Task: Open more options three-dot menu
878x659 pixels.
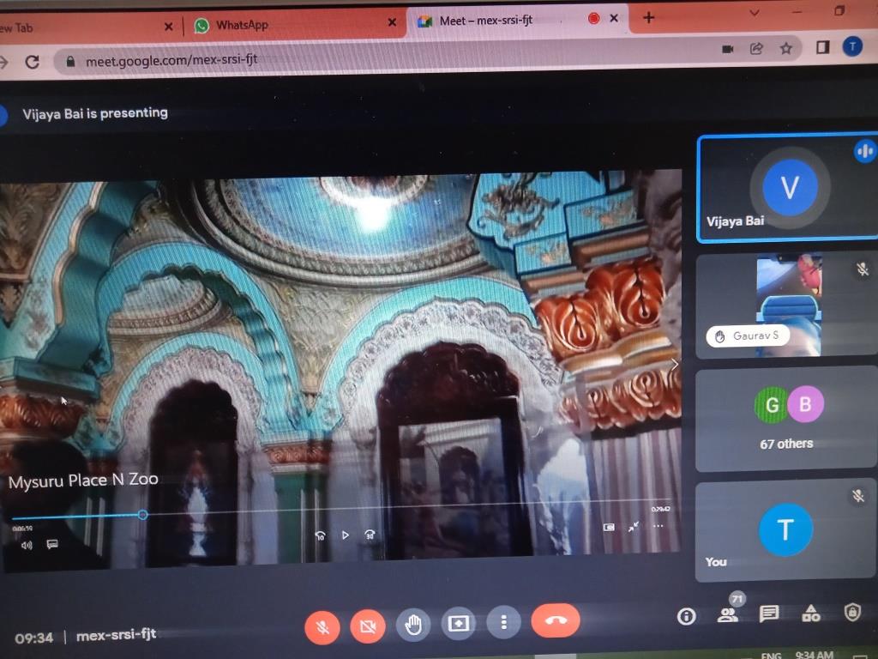Action: point(504,622)
